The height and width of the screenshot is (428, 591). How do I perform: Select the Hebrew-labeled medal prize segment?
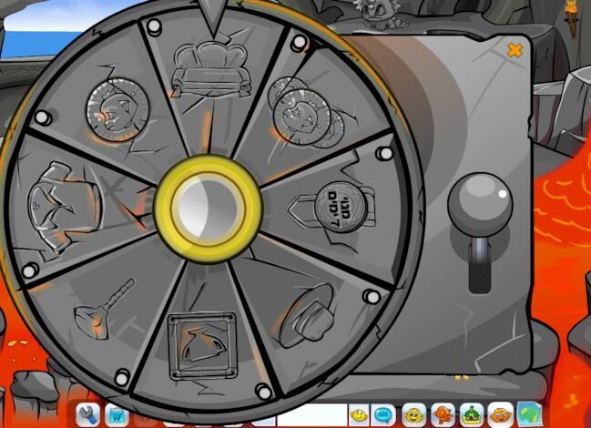pyautogui.click(x=333, y=209)
